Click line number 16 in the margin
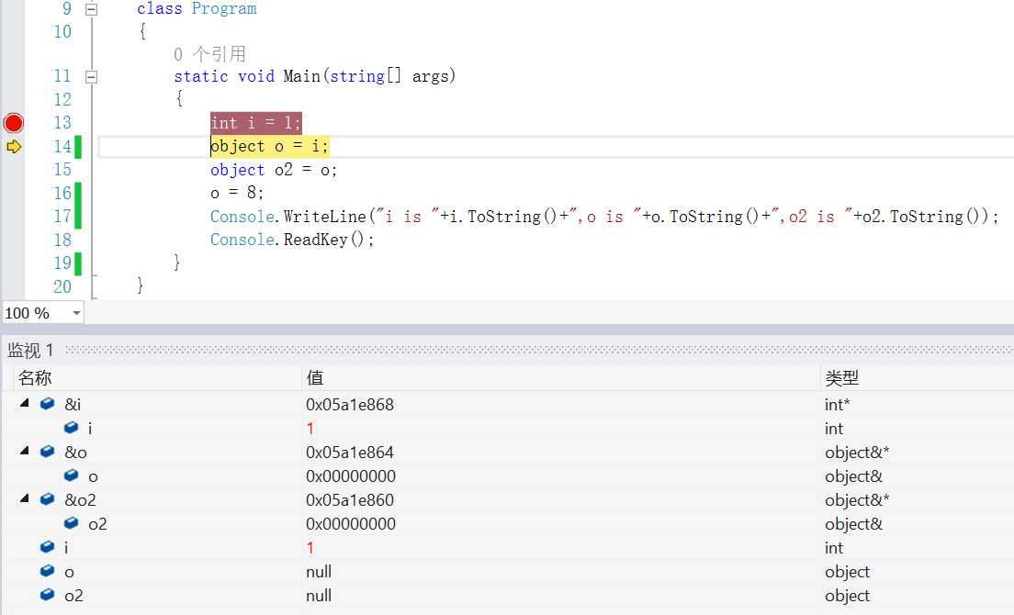This screenshot has width=1014, height=615. 62,193
